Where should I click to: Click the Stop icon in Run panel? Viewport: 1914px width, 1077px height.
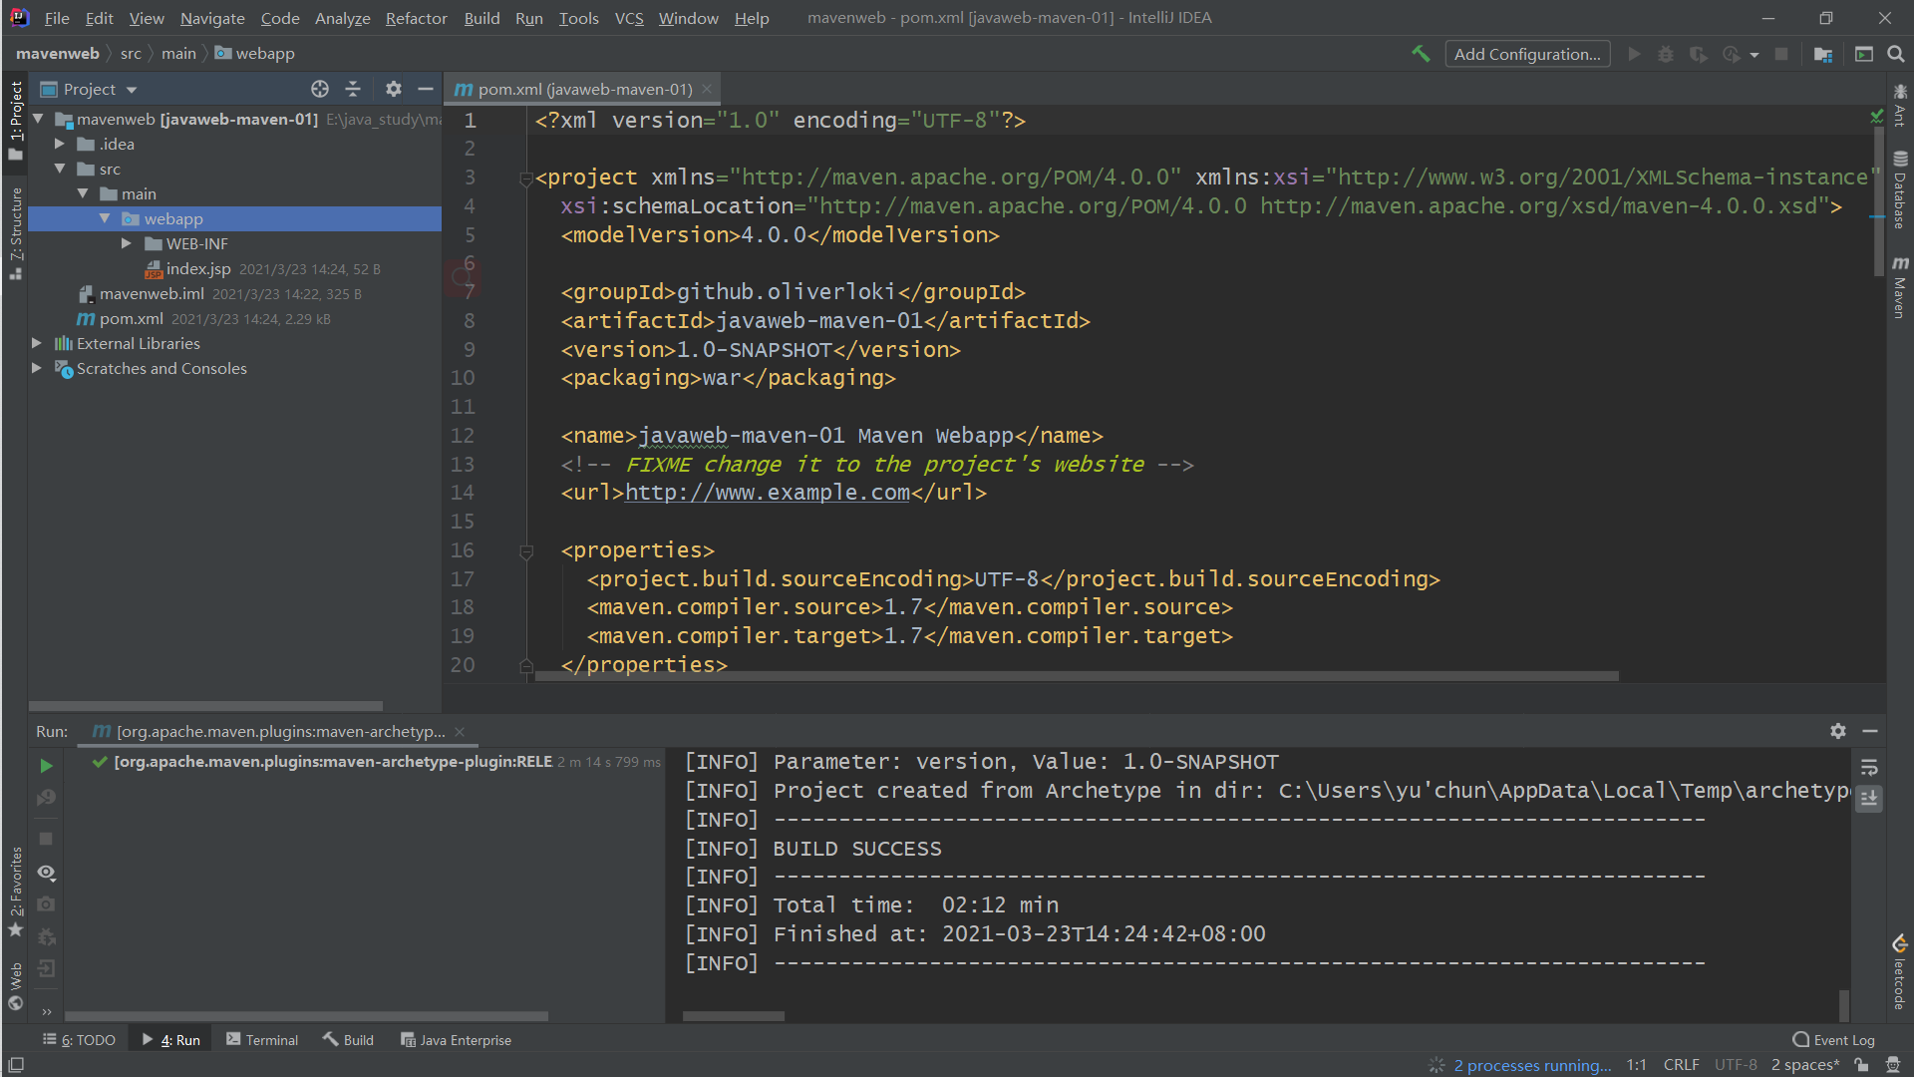pyautogui.click(x=46, y=839)
